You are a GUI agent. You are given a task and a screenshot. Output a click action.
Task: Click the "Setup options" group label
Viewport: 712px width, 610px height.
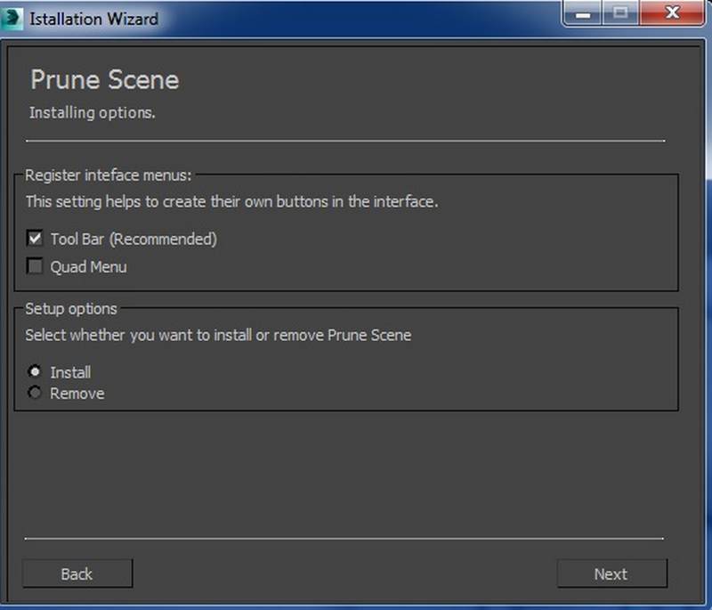(70, 309)
